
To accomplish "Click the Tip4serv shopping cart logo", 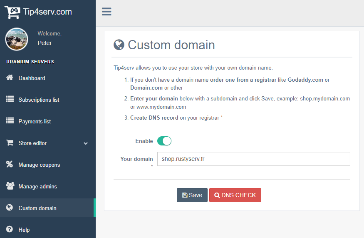I will [x=12, y=12].
